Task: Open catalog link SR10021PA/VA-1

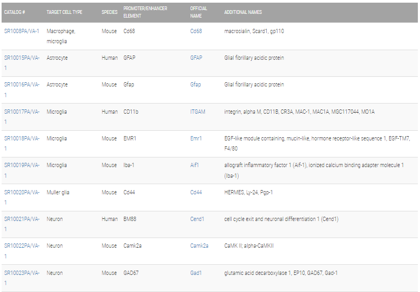Action: click(22, 224)
